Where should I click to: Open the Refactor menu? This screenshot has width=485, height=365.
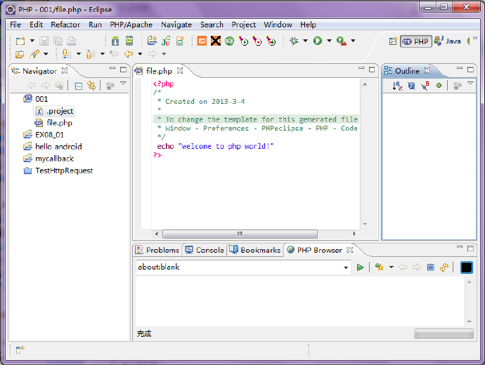tap(65, 25)
